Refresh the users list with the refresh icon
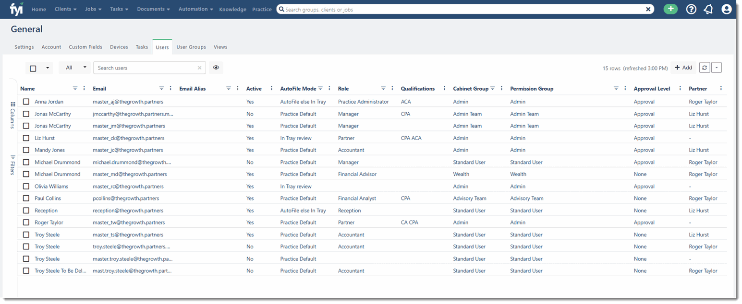This screenshot has width=742, height=304. pyautogui.click(x=704, y=67)
